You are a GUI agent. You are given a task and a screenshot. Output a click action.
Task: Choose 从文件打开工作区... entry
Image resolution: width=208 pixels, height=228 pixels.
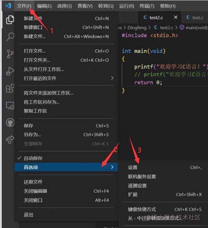coord(66,69)
